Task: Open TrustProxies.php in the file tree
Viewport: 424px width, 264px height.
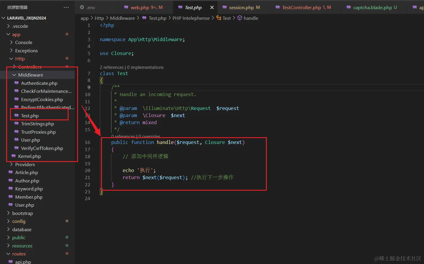Action: click(x=38, y=132)
